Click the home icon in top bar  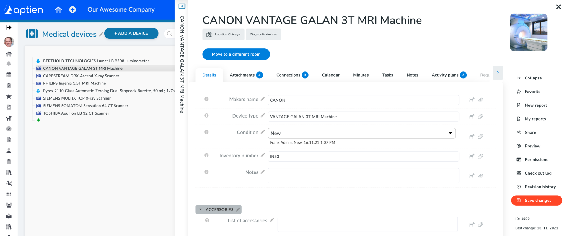(x=58, y=10)
